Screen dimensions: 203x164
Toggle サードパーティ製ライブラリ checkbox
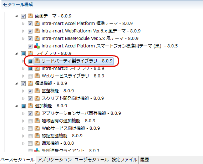click(30, 61)
